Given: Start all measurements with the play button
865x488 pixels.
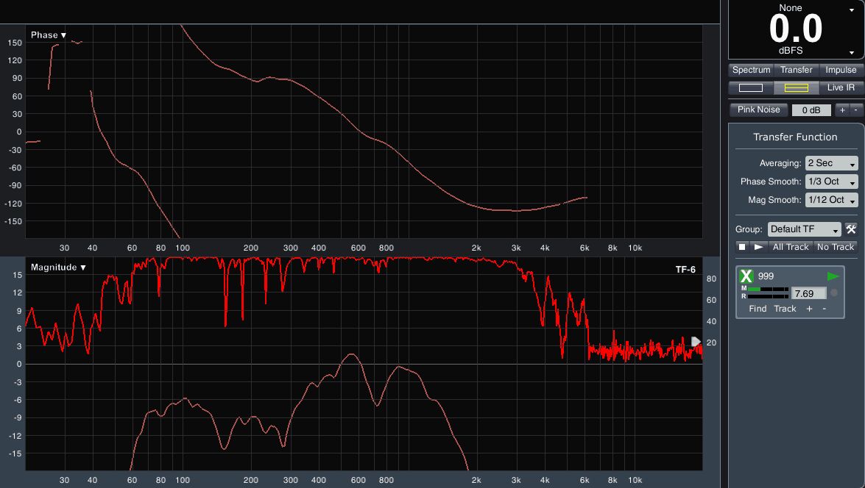Looking at the screenshot, I should [759, 247].
